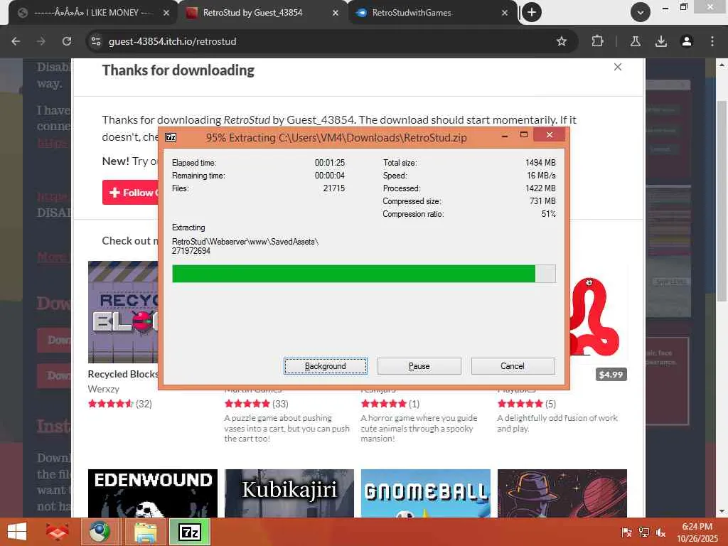Viewport: 728px width, 546px height.
Task: Open the taskbar clock showing 6:24 PM
Action: pyautogui.click(x=697, y=532)
